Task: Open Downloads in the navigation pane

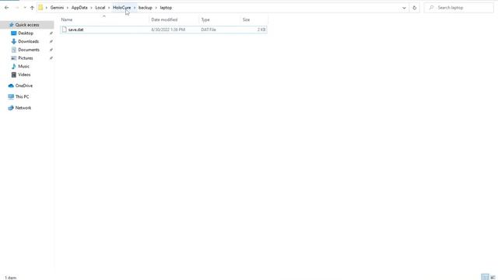Action: [28, 41]
